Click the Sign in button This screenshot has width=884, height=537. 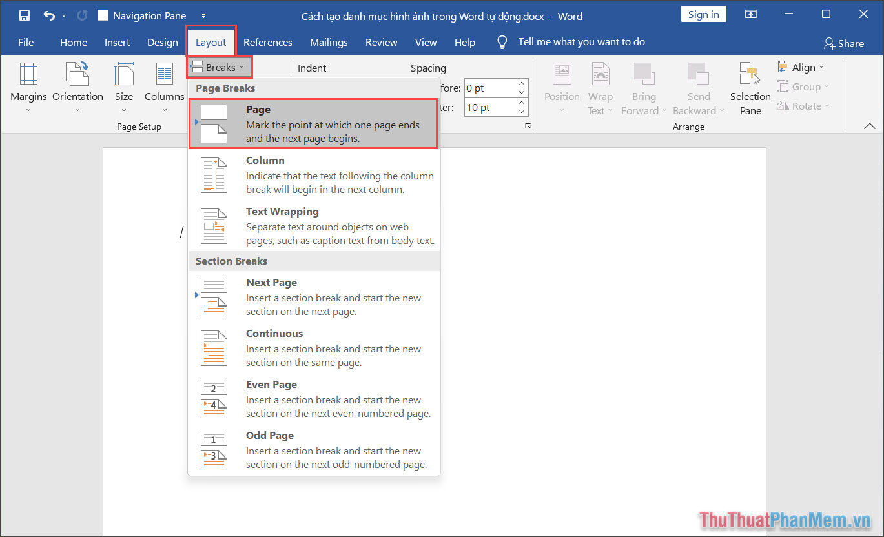(x=703, y=14)
